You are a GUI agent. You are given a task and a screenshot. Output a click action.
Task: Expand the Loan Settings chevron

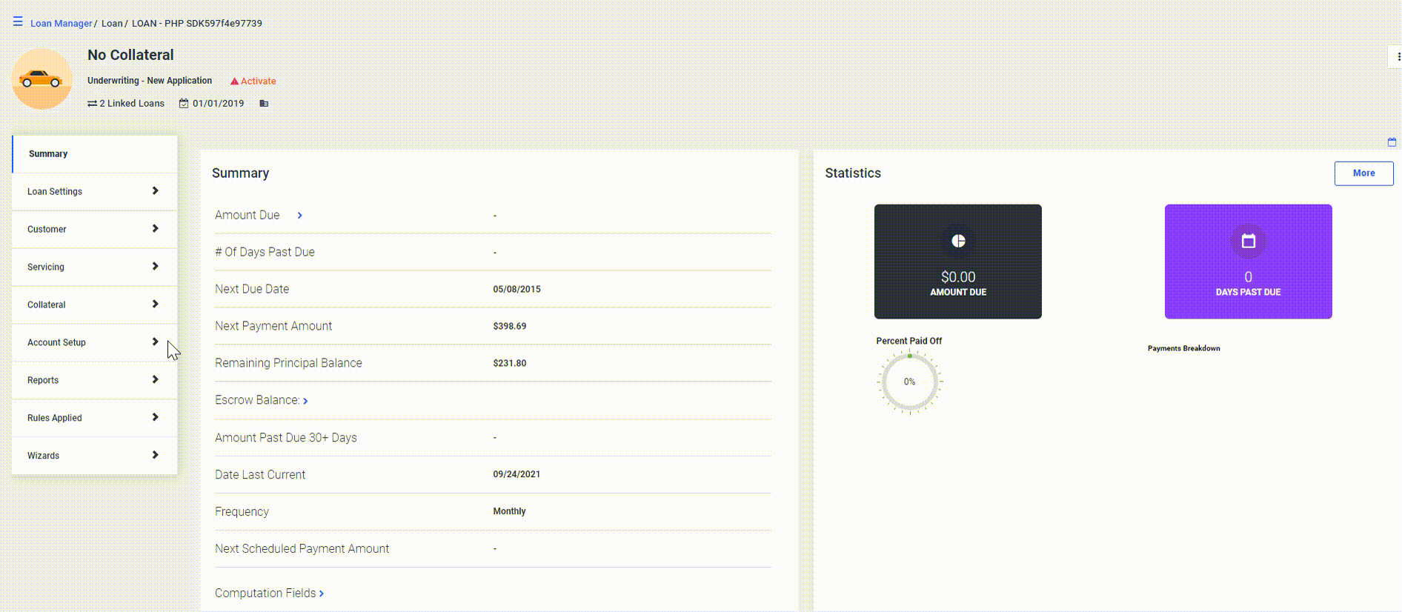[155, 191]
